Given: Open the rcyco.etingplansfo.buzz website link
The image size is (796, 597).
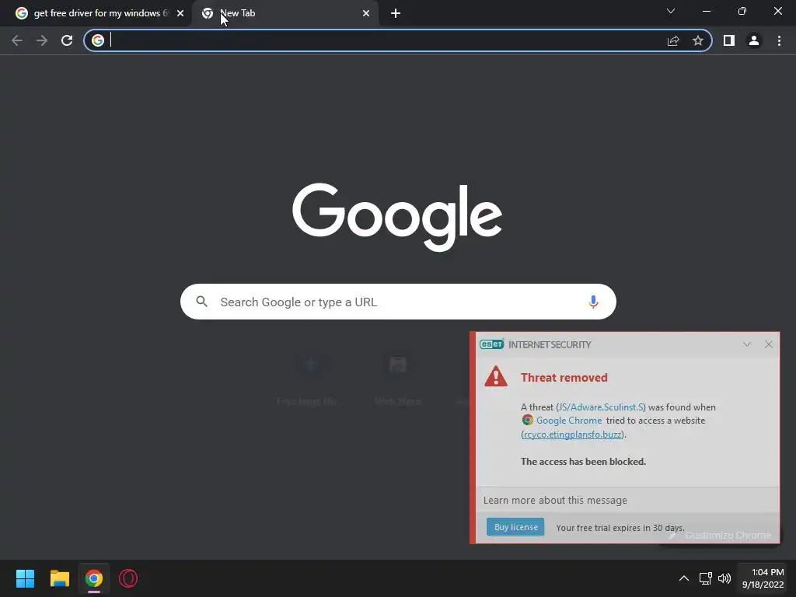Looking at the screenshot, I should tap(573, 435).
